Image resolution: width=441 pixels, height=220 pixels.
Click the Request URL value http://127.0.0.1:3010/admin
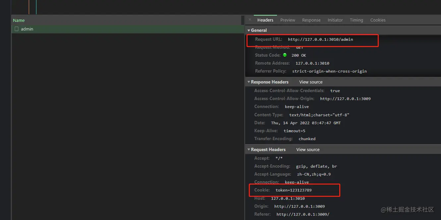[320, 39]
